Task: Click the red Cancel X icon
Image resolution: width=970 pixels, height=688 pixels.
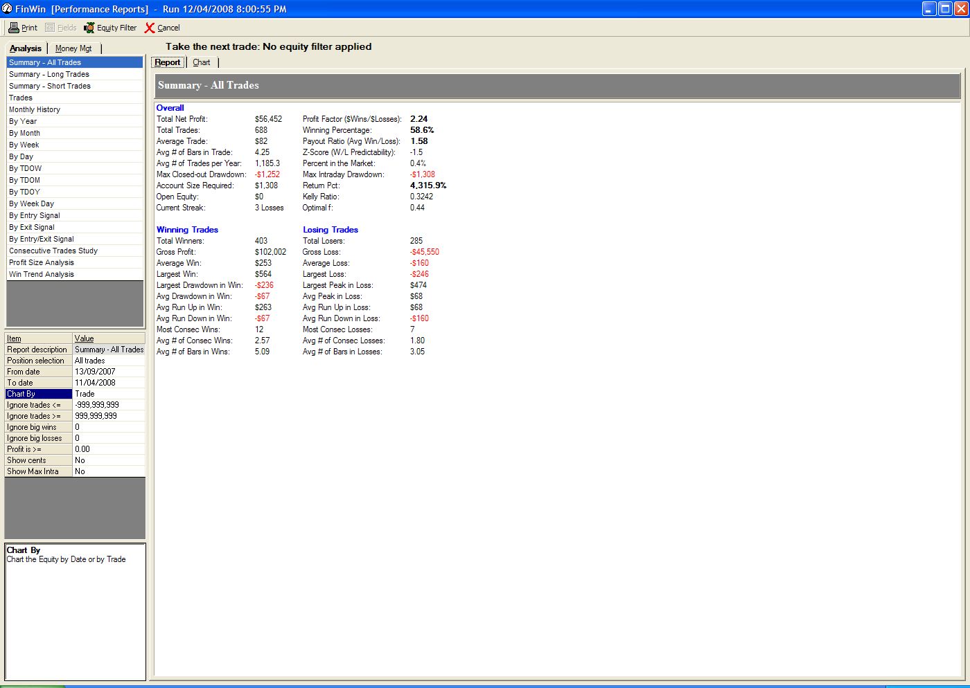Action: tap(150, 28)
